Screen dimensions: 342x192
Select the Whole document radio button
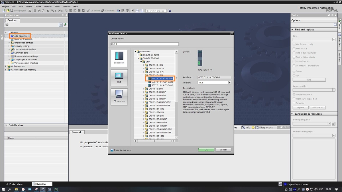click(294, 94)
